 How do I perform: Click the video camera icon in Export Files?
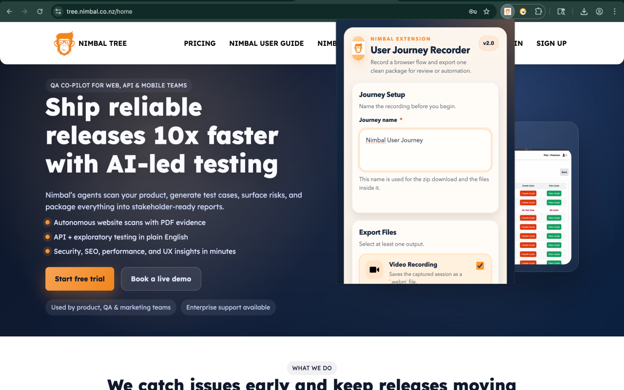tap(374, 270)
